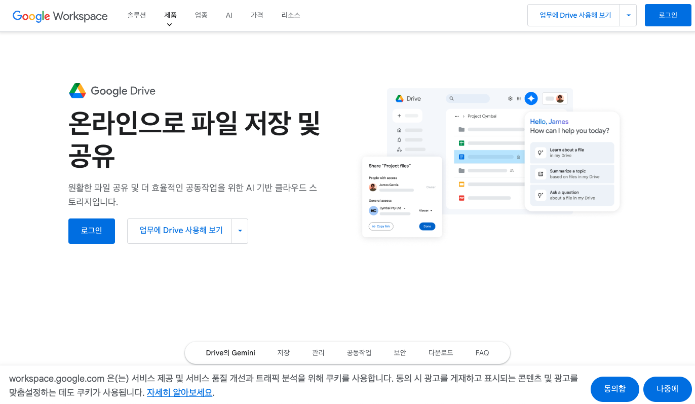Expand hero dropdown arrow beside 업무에 Drive 사용해 보기

point(240,231)
